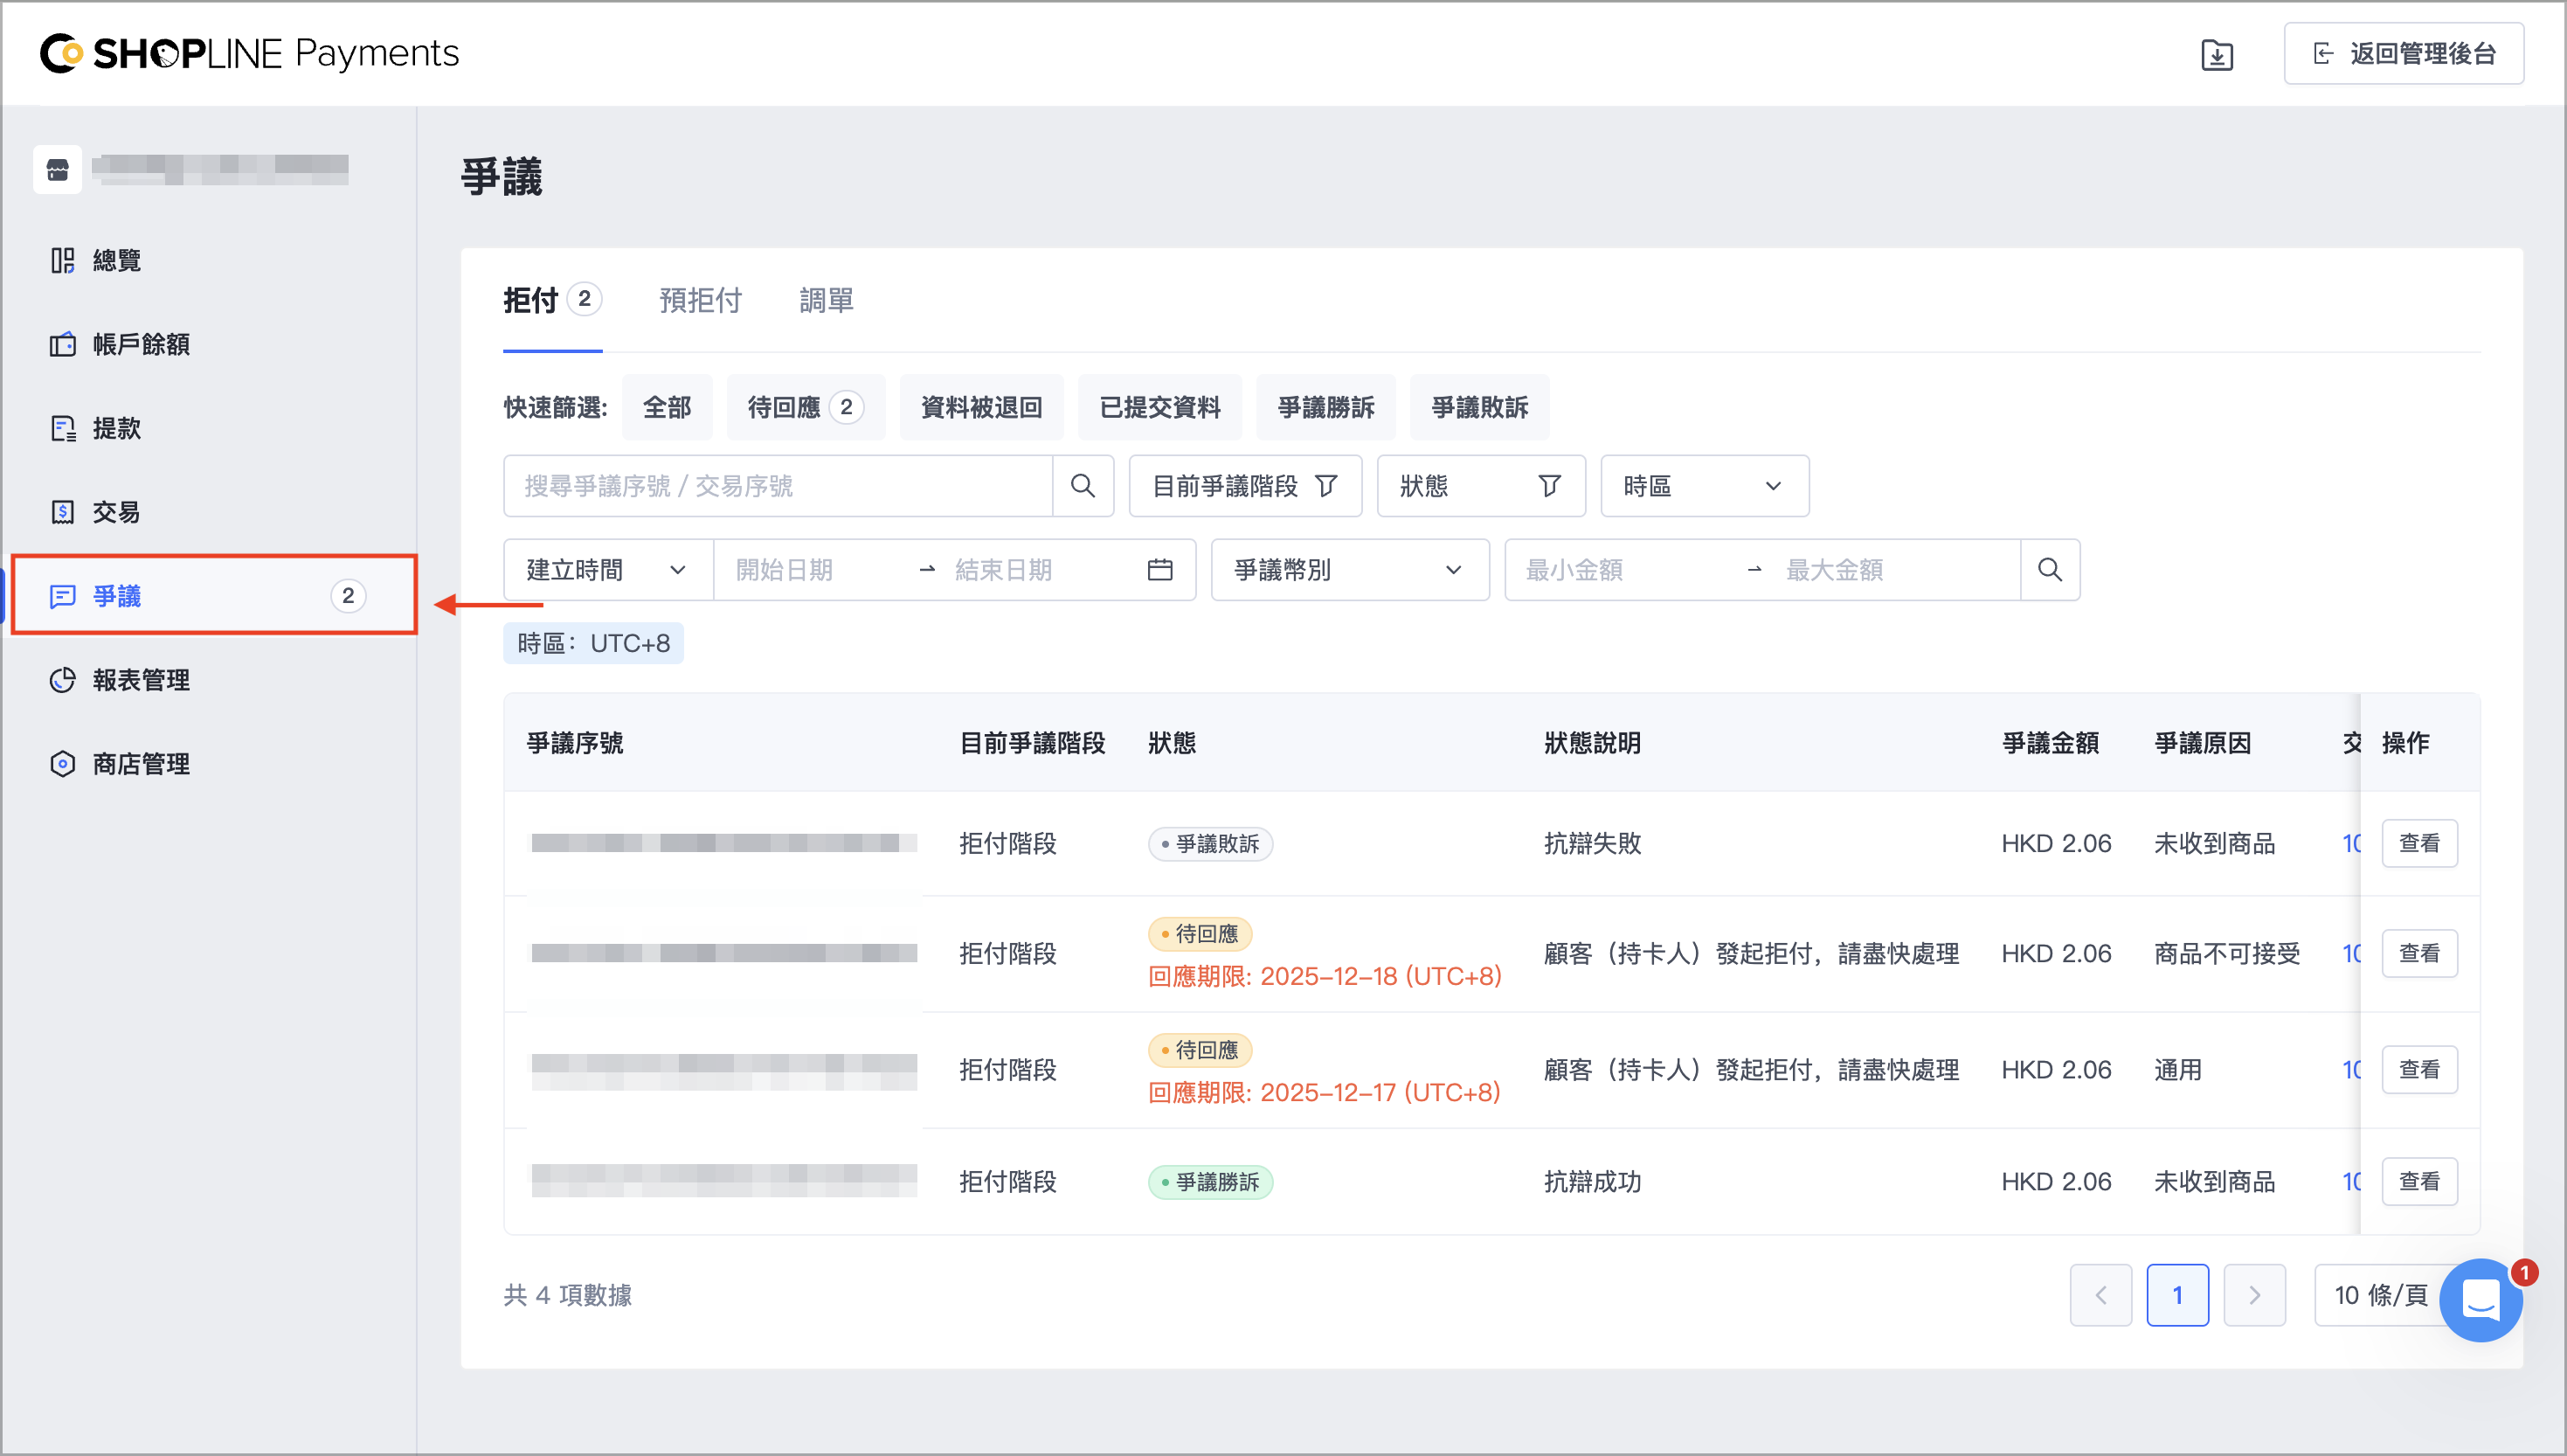2567x1456 pixels.
Task: Click 回應期限: 2025-12-17 (UTC+8) text
Action: coord(1325,1092)
